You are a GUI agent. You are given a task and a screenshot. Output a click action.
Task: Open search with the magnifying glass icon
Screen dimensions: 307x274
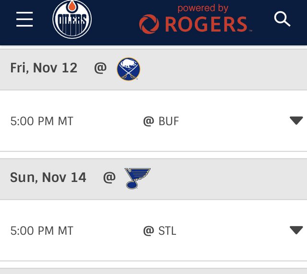[282, 19]
